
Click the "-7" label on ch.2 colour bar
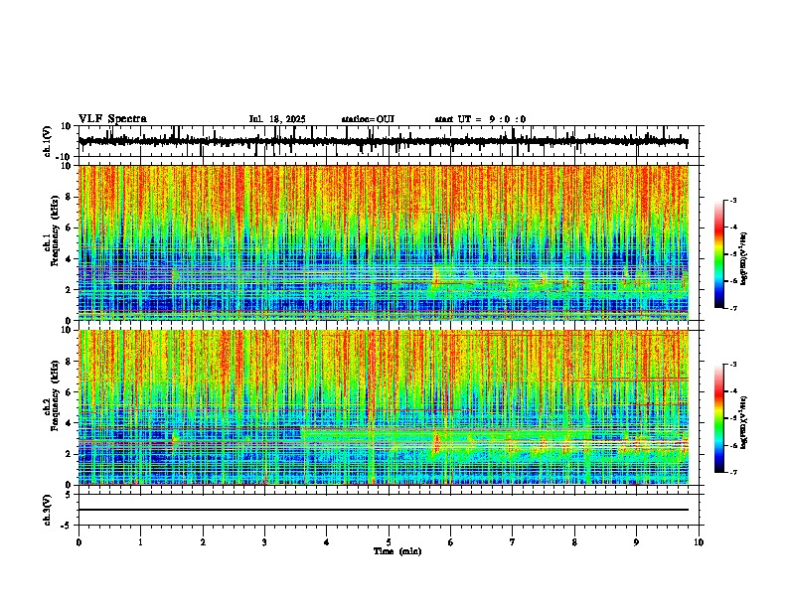point(733,472)
